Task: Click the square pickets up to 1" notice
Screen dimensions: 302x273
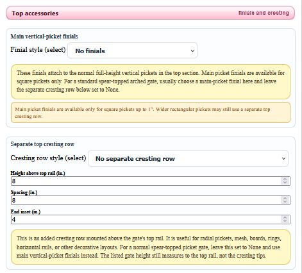Action: tap(151, 113)
